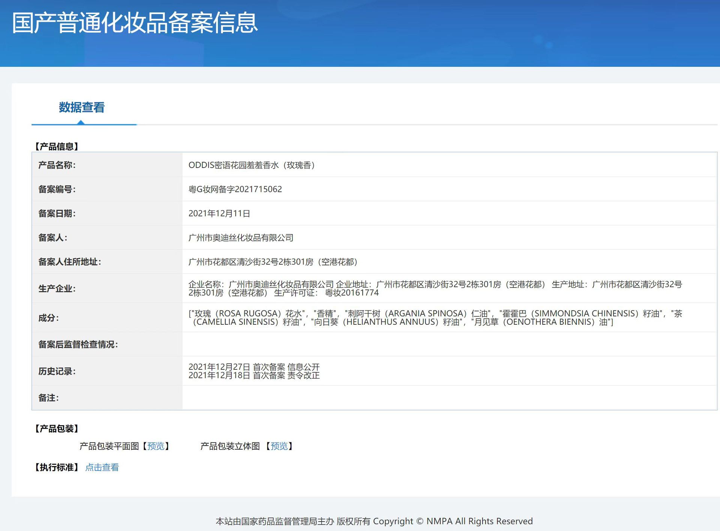Image resolution: width=720 pixels, height=531 pixels.
Task: Switch to the 数据查看 tab
Action: pyautogui.click(x=82, y=108)
